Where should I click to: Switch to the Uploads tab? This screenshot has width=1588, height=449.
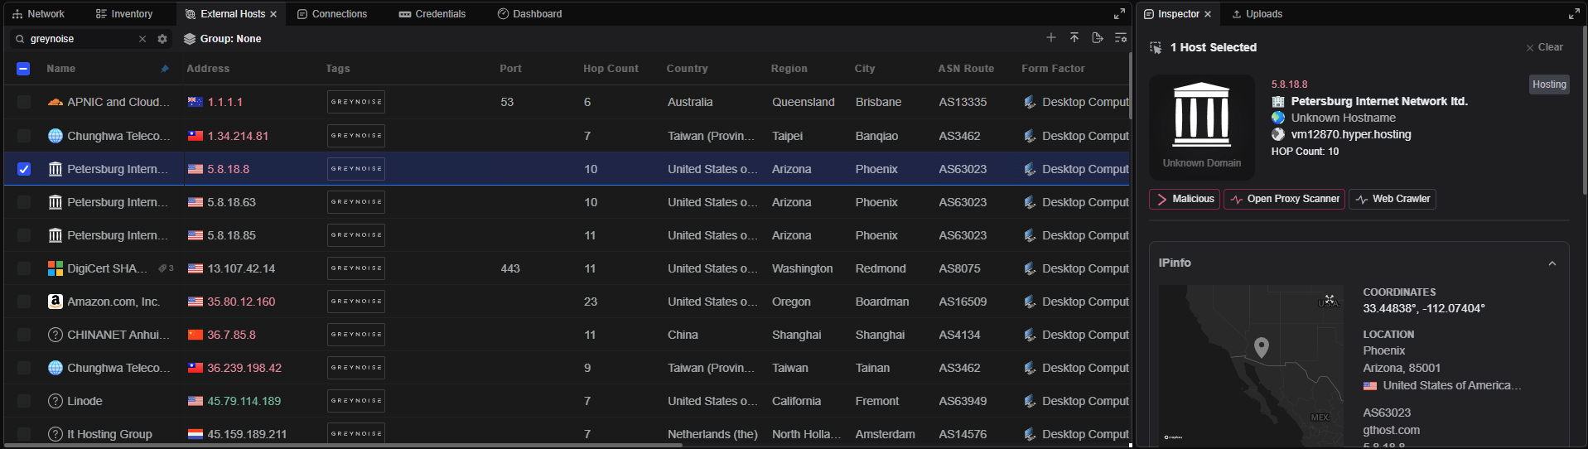1257,14
